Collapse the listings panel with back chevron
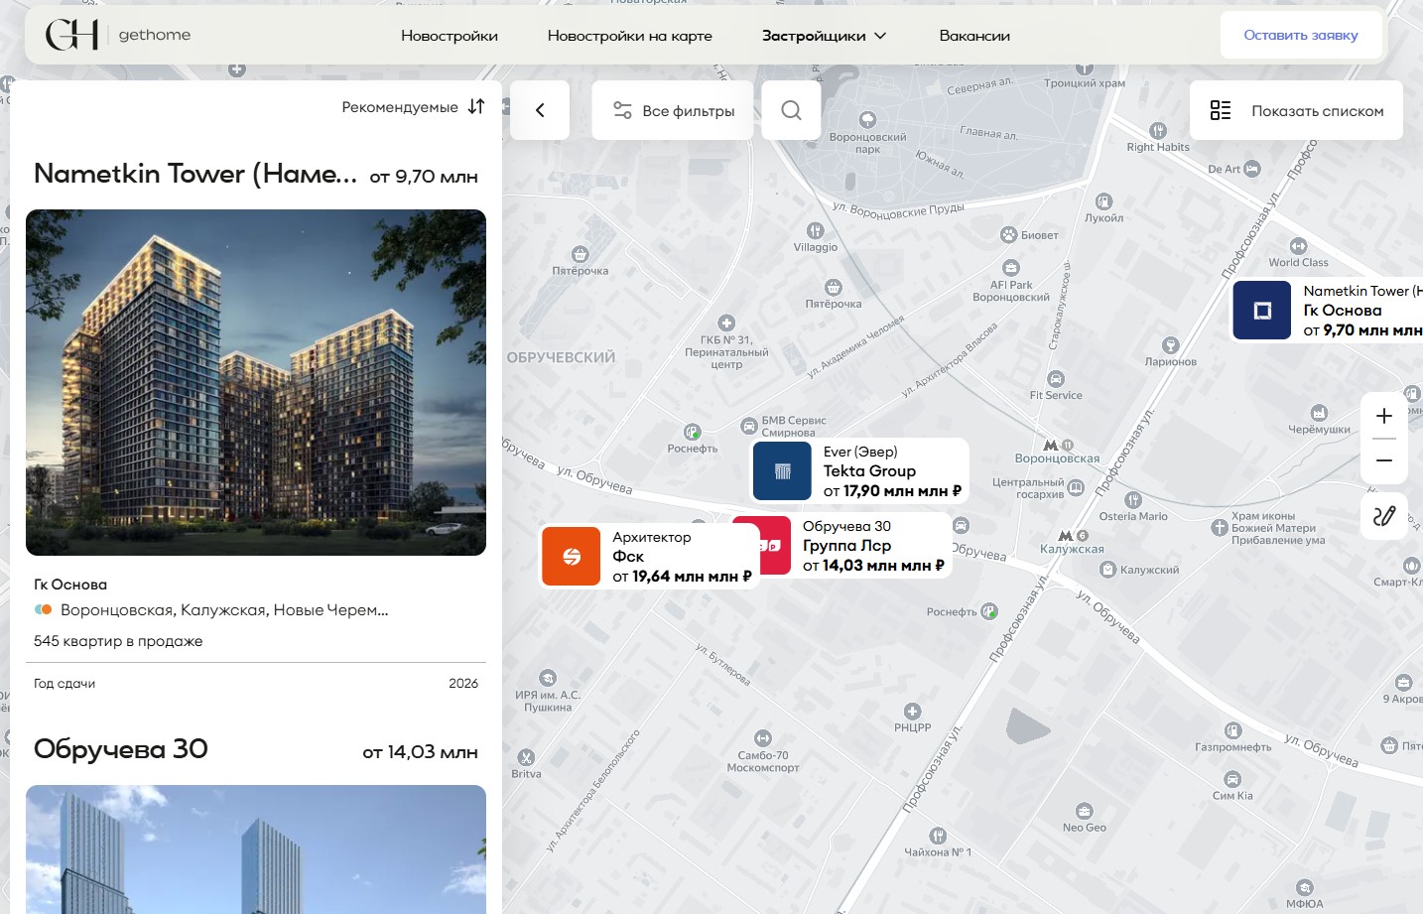The width and height of the screenshot is (1423, 914). 540,110
